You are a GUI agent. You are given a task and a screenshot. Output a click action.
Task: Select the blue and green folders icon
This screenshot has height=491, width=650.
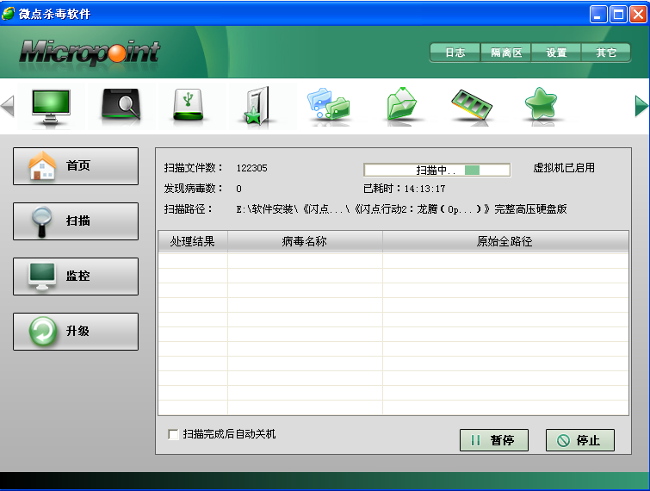click(328, 103)
